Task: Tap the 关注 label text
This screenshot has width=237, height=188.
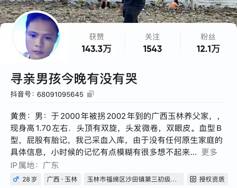Action: tap(152, 37)
